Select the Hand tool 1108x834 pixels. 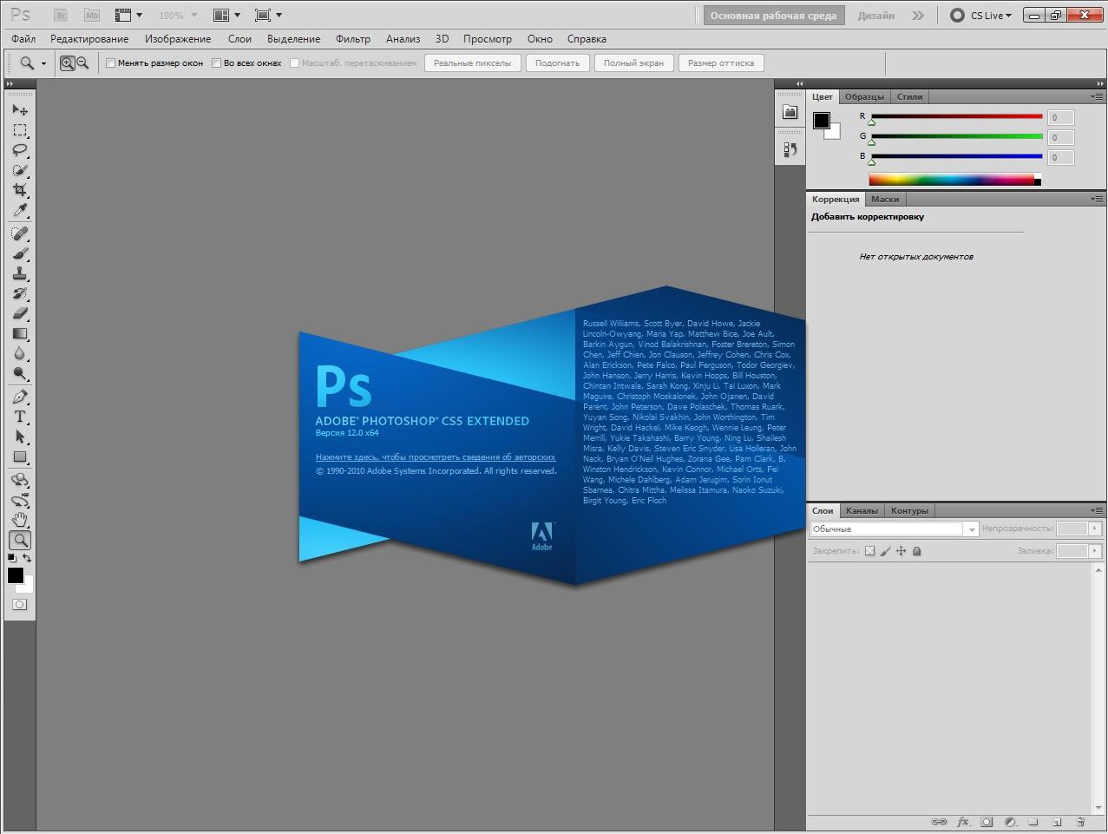point(20,520)
